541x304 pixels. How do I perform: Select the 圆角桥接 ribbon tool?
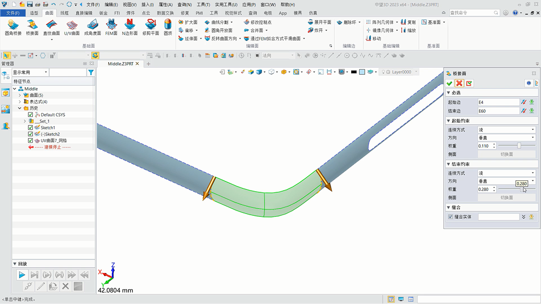point(13,27)
